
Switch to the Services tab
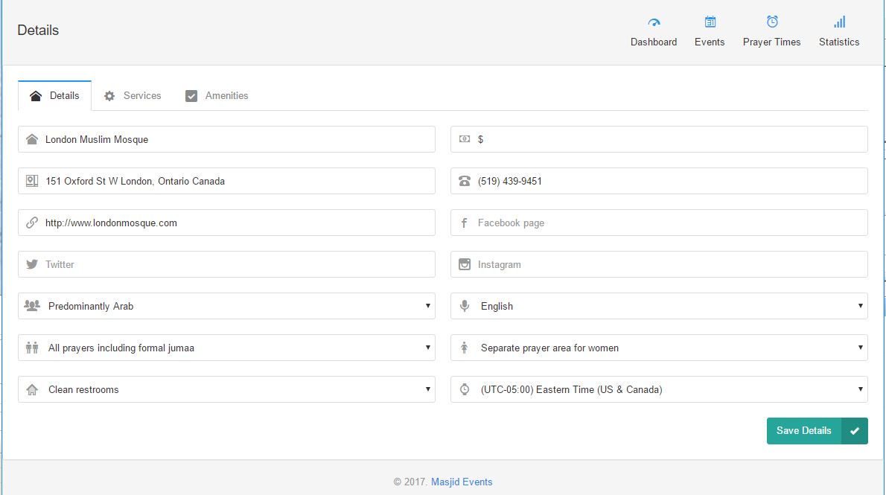click(133, 95)
